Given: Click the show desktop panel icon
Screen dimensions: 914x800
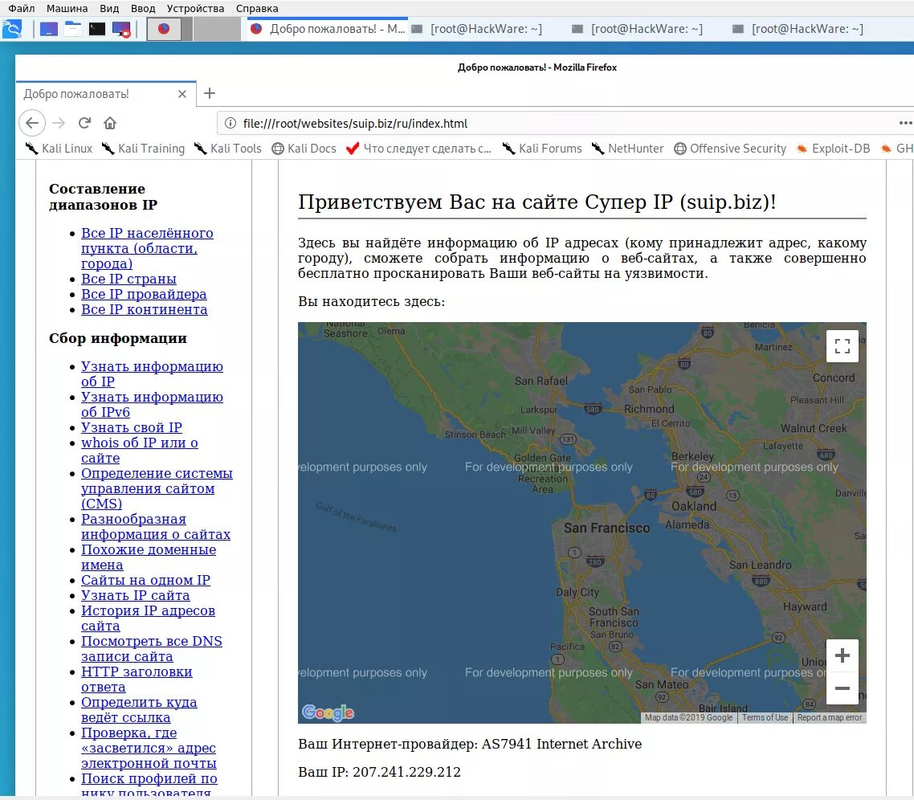Looking at the screenshot, I should [49, 29].
